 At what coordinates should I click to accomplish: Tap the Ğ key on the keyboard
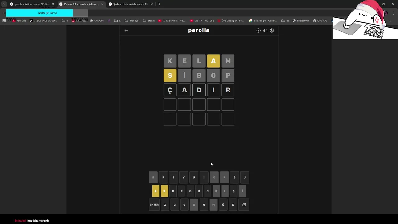point(234,177)
